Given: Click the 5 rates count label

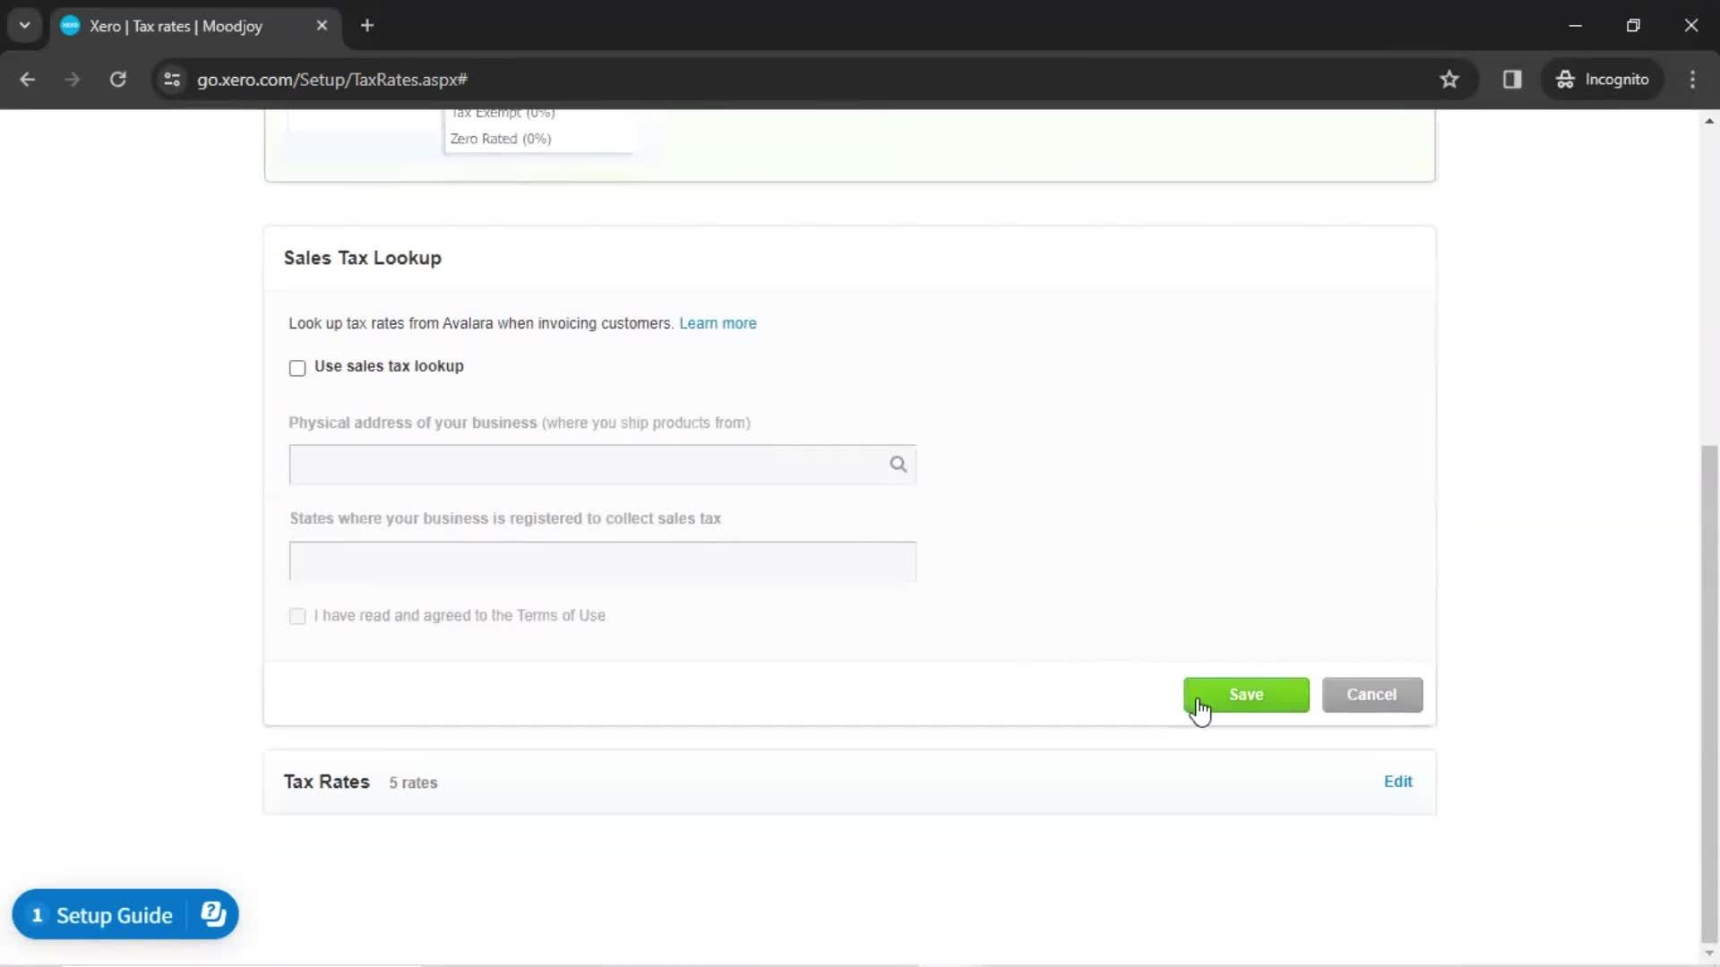Looking at the screenshot, I should click(413, 783).
